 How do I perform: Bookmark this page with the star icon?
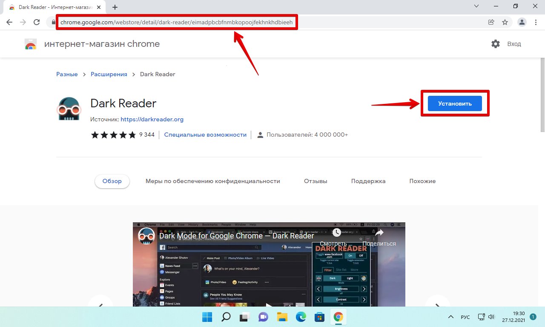click(x=505, y=22)
